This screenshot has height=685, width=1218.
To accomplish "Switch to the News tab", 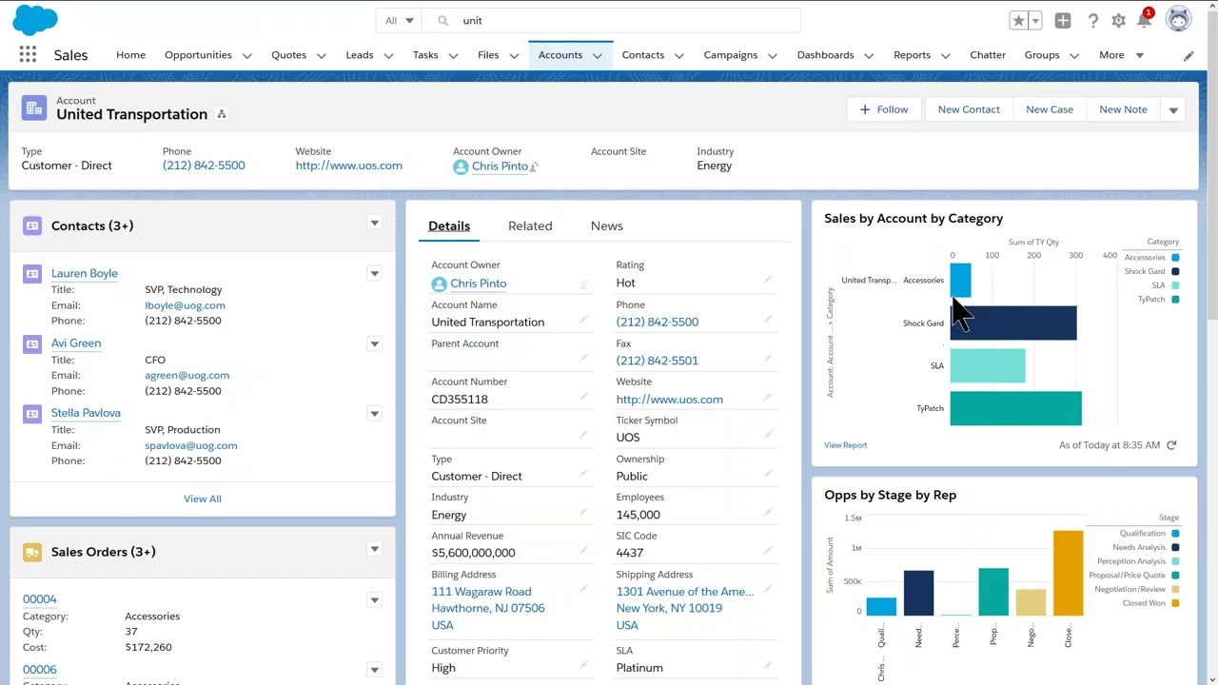I will click(x=606, y=225).
